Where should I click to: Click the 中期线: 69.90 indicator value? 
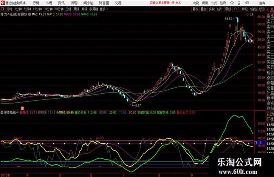tap(65, 113)
